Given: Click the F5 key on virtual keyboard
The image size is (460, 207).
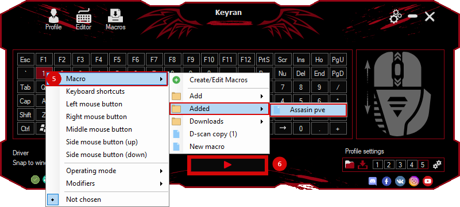Looking at the screenshot, I should (117, 60).
